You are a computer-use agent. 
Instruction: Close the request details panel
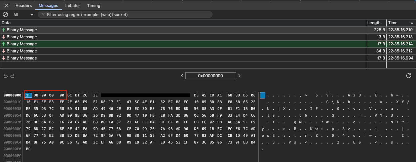(x=7, y=6)
